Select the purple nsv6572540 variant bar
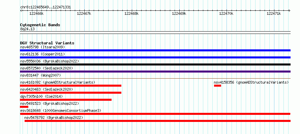 point(155,72)
